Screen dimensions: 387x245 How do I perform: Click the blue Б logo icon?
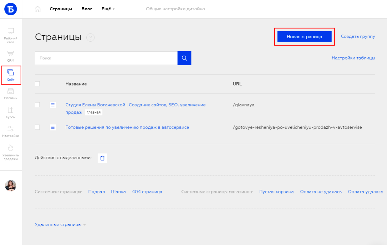click(11, 9)
